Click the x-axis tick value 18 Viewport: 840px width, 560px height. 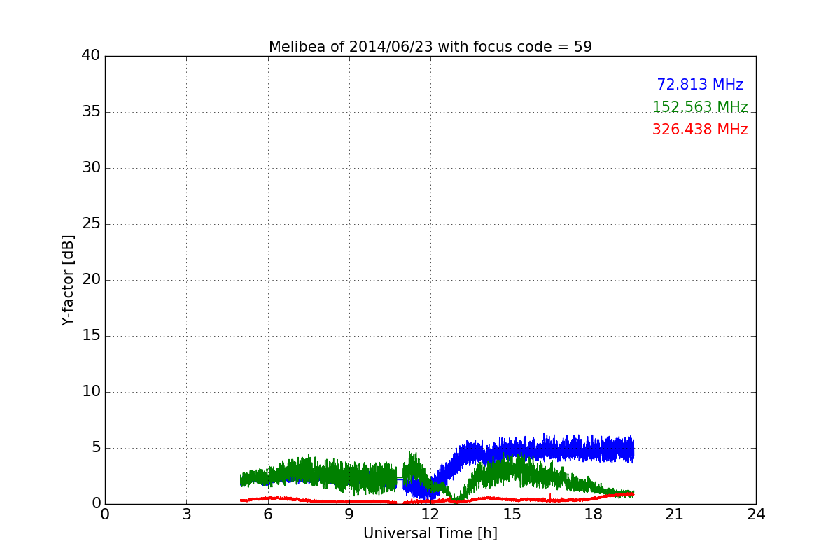[594, 514]
